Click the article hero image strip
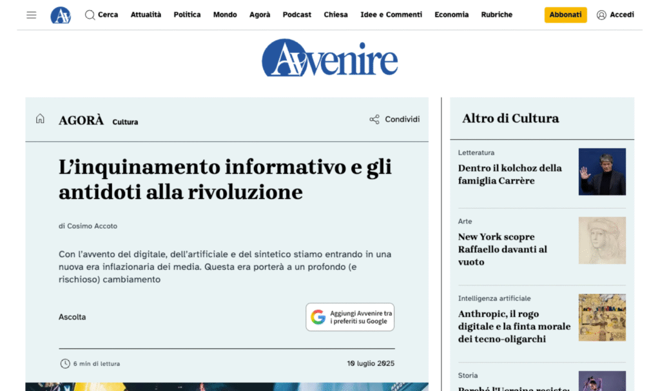 point(227,386)
